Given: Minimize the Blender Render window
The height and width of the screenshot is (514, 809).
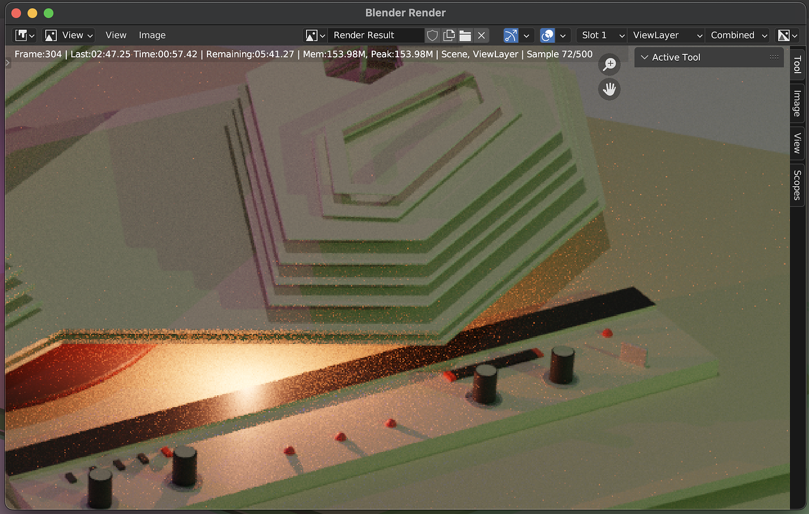Looking at the screenshot, I should point(32,13).
